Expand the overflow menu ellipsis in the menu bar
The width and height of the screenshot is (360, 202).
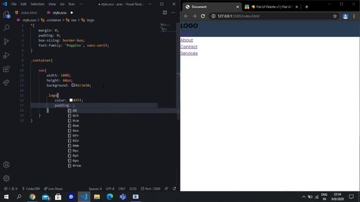pyautogui.click(x=82, y=4)
